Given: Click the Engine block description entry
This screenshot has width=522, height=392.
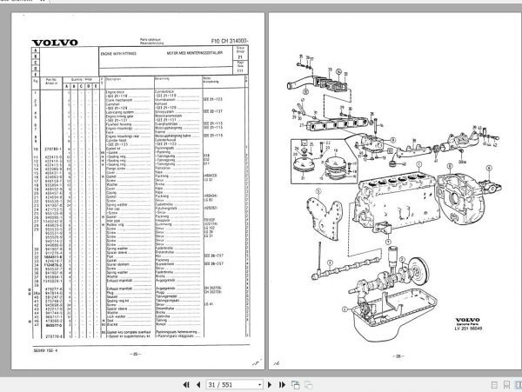Looking at the screenshot, I should 115,92.
